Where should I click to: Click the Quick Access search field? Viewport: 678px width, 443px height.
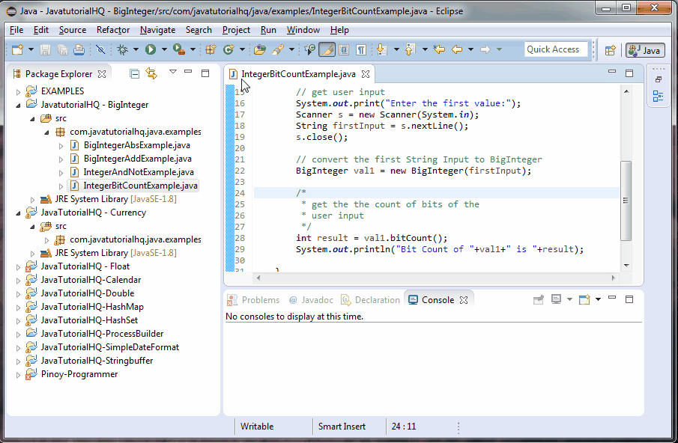click(556, 49)
